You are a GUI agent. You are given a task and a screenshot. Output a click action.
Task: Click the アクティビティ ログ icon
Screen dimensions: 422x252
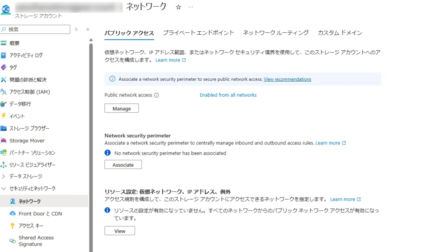(4, 55)
